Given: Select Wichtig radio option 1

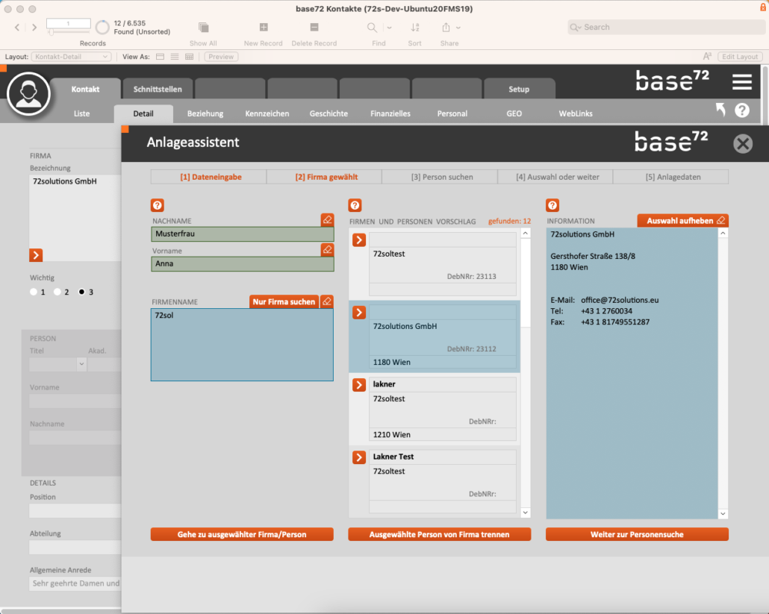Looking at the screenshot, I should pyautogui.click(x=34, y=292).
